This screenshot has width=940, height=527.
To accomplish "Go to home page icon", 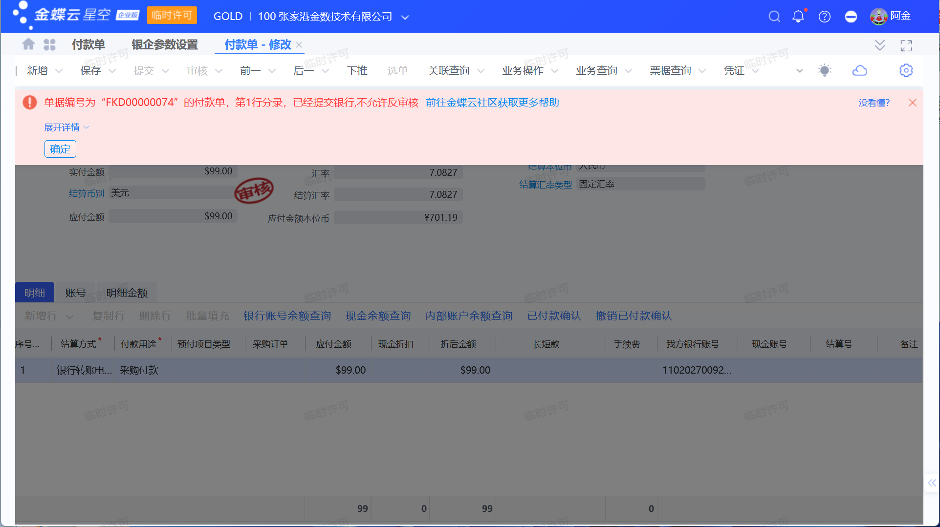I will pos(28,44).
